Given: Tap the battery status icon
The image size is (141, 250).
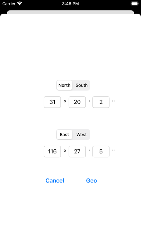Looking at the screenshot, I should pos(135,4).
